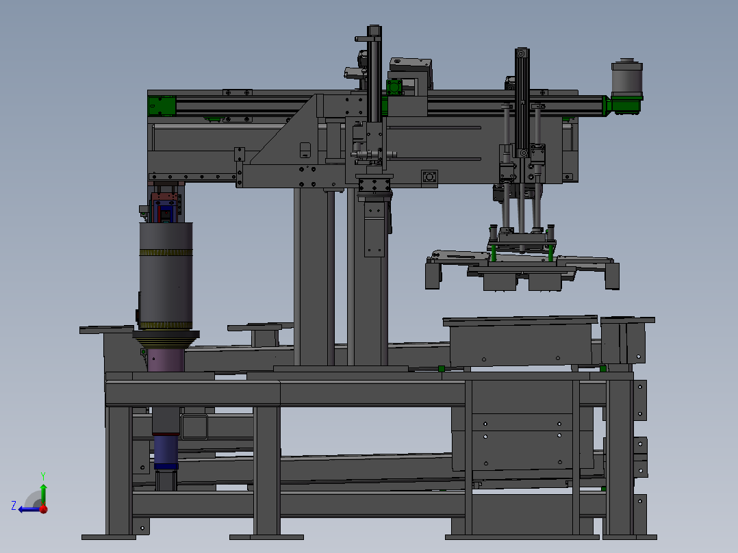Select the tall black vertical actuator at top center
Image resolution: width=738 pixels, height=553 pixels.
pyautogui.click(x=374, y=74)
